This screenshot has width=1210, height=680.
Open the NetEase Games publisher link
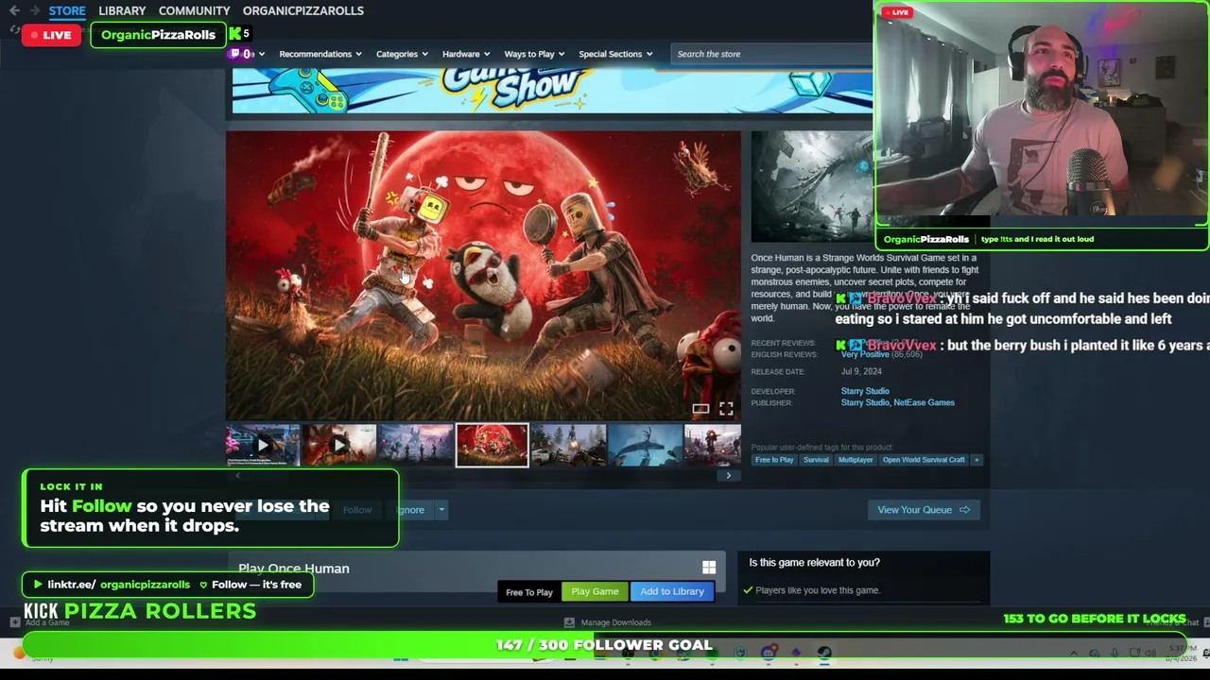[926, 402]
